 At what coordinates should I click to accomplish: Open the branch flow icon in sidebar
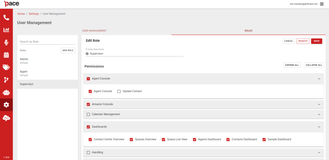pyautogui.click(x=6, y=80)
